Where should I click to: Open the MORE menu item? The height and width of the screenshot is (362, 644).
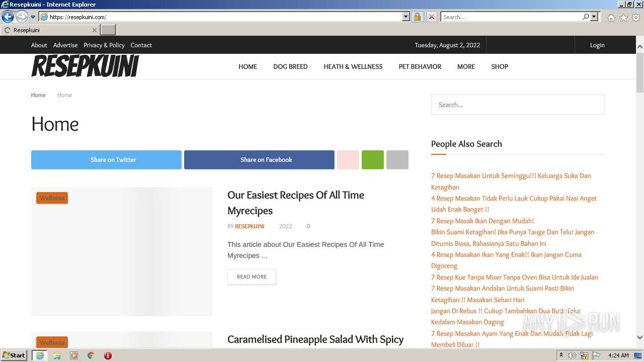click(x=466, y=66)
